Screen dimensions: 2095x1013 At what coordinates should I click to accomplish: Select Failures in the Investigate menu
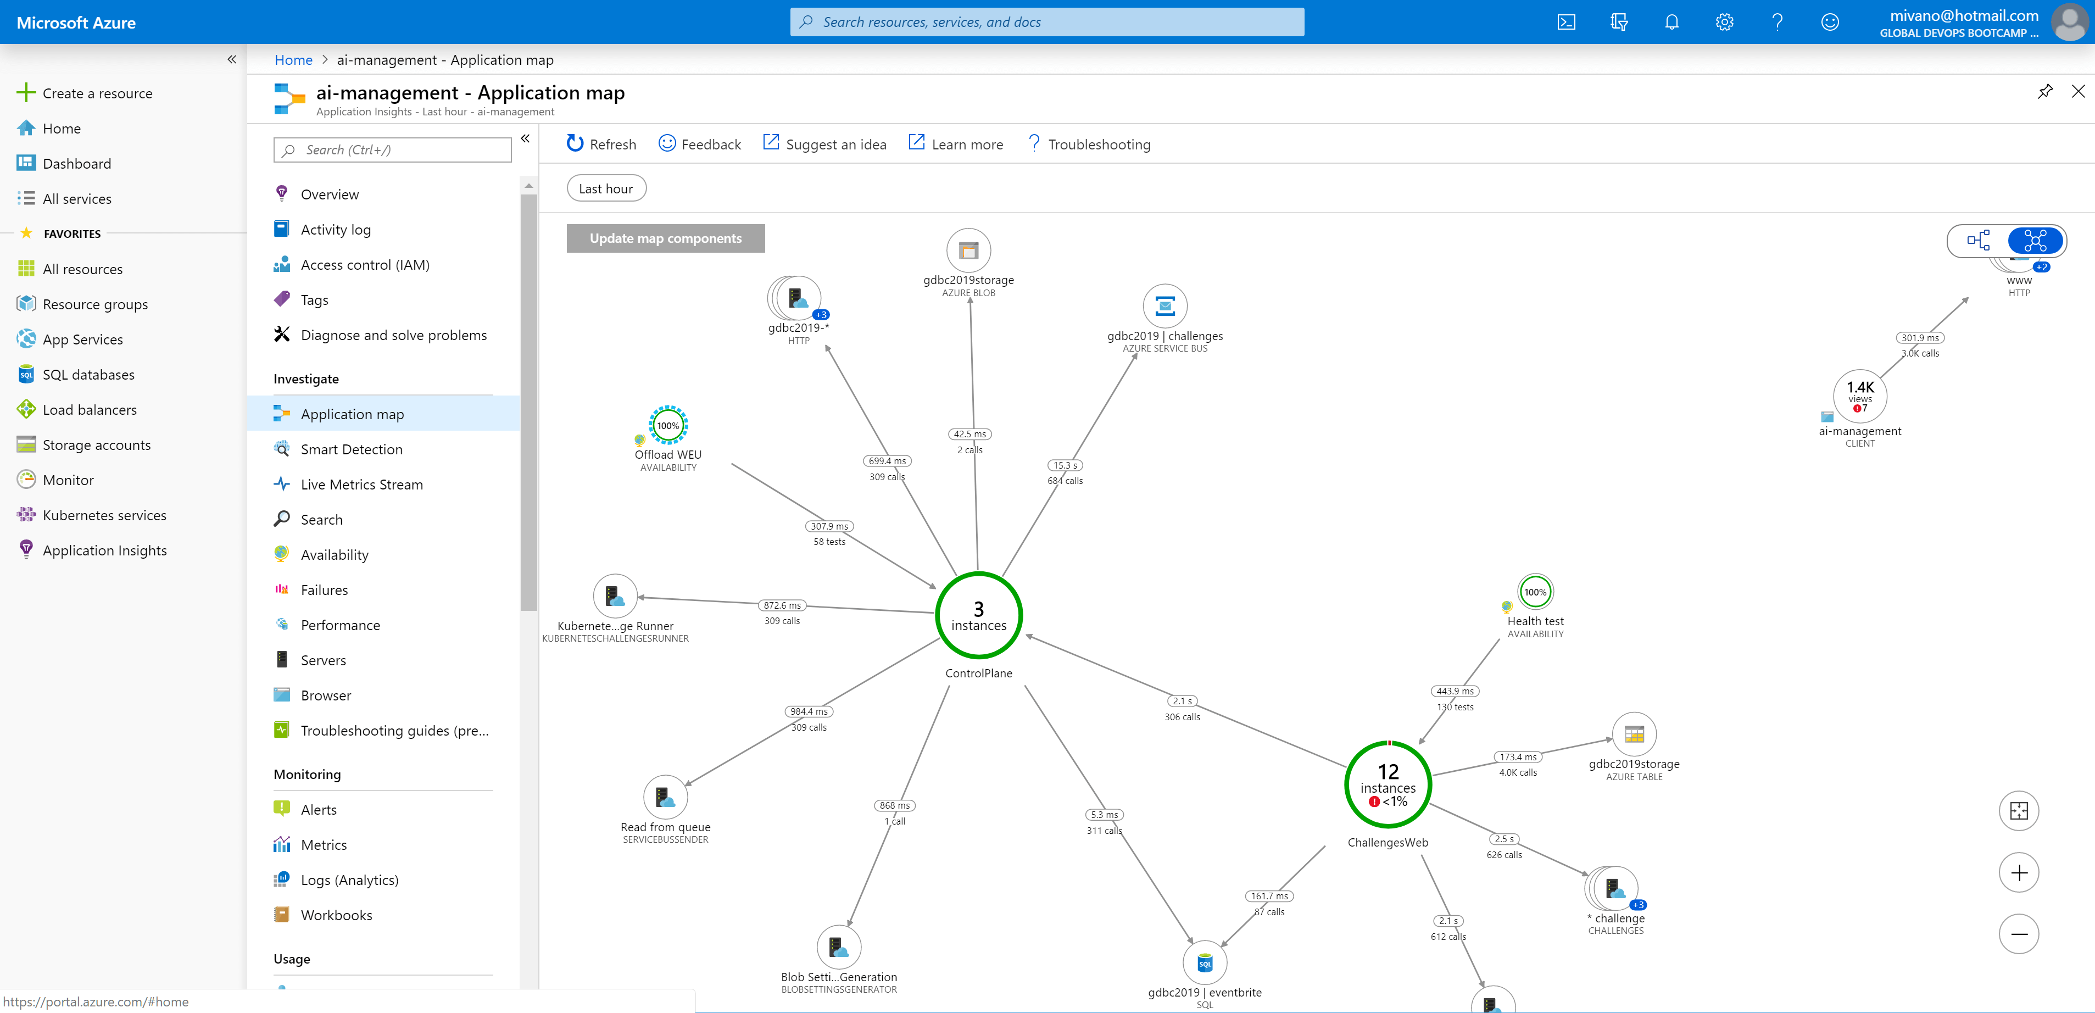pyautogui.click(x=324, y=590)
